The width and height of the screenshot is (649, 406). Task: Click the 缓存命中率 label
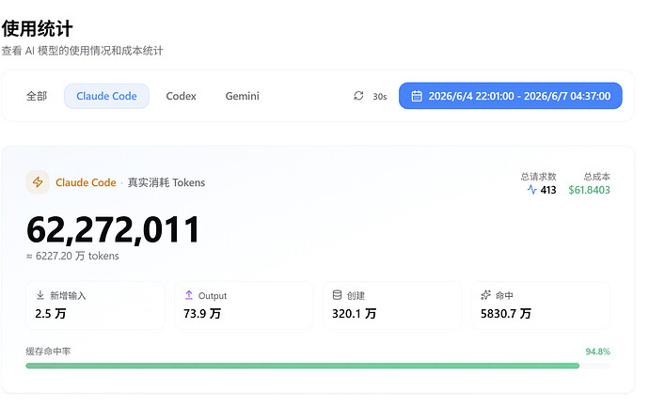[x=48, y=351]
